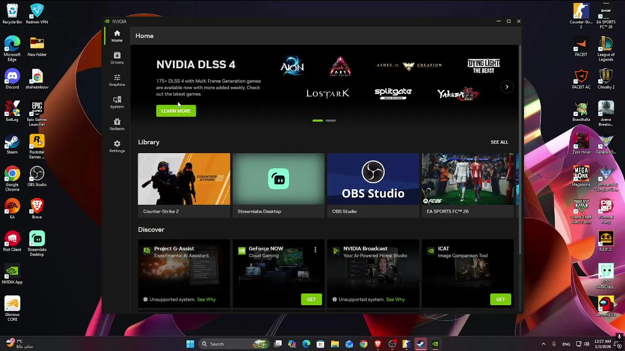Click the Ashes of Creation logo
This screenshot has width=625, height=351.
(409, 65)
